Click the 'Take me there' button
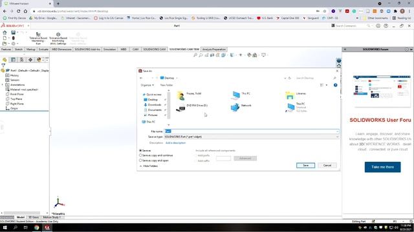This screenshot has height=232, width=414. pyautogui.click(x=382, y=167)
